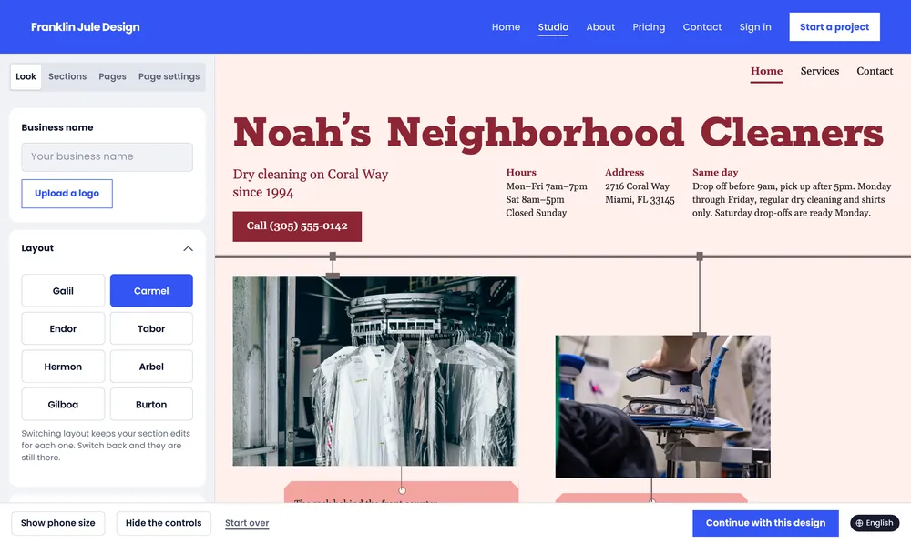Select the Carmel layout
This screenshot has height=543, width=911.
[151, 291]
